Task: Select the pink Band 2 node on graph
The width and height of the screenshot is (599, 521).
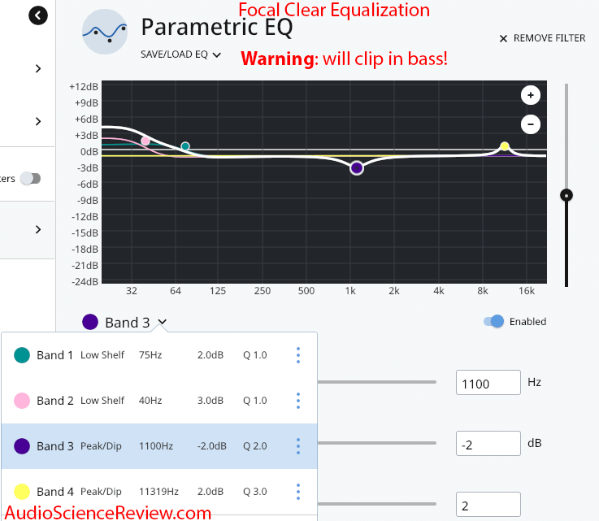Action: point(145,141)
